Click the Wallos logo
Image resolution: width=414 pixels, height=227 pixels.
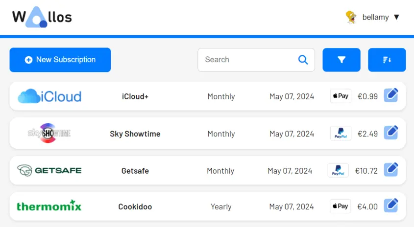[42, 18]
